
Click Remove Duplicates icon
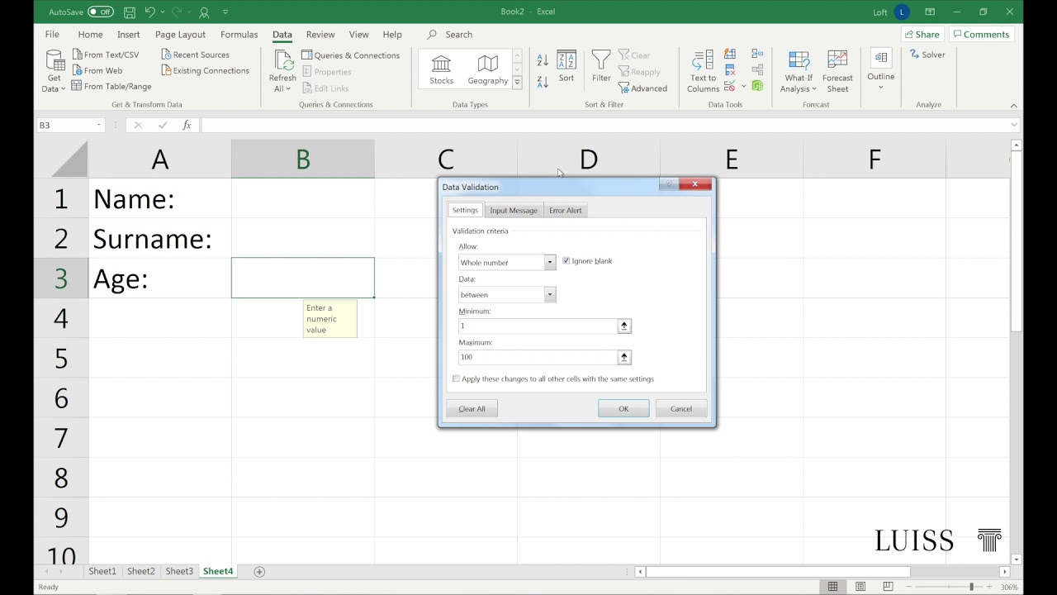click(730, 70)
